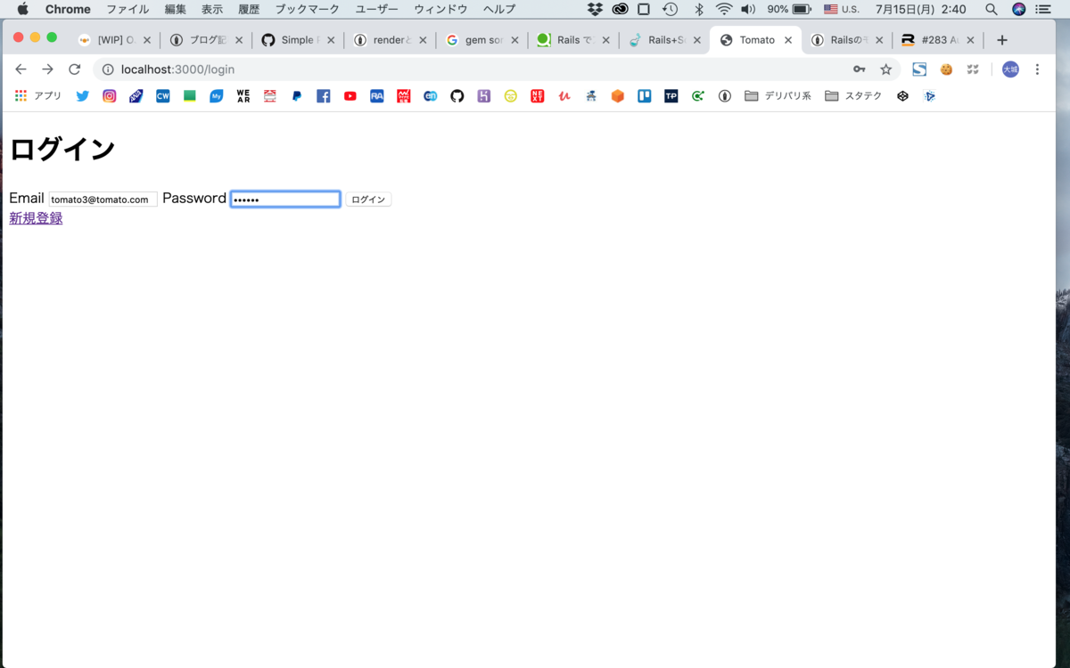Open the PayPal bookmark
Image resolution: width=1070 pixels, height=668 pixels.
pos(296,95)
